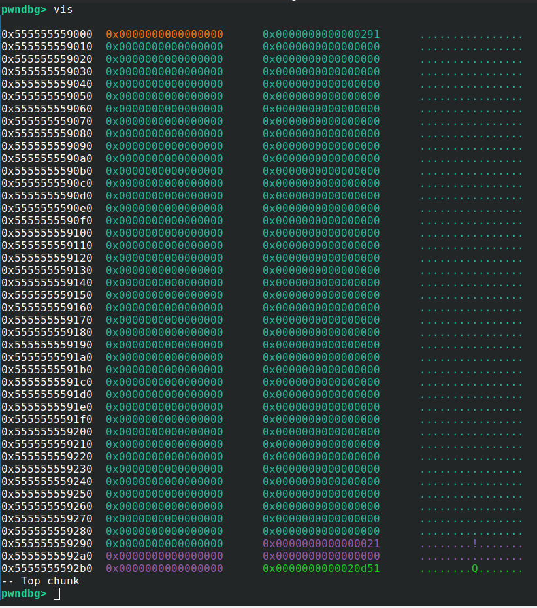The height and width of the screenshot is (608, 537).
Task: Click the orange zero value in the first row
Action: click(x=164, y=34)
